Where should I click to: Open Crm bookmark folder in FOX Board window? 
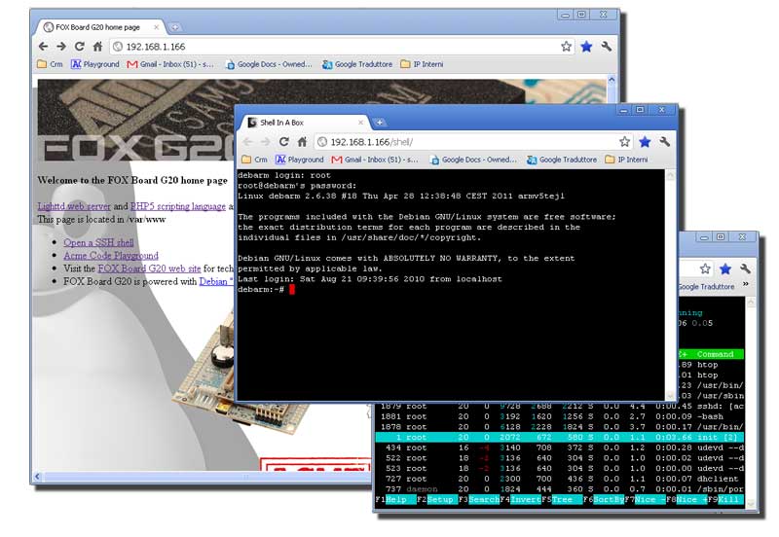pos(50,64)
